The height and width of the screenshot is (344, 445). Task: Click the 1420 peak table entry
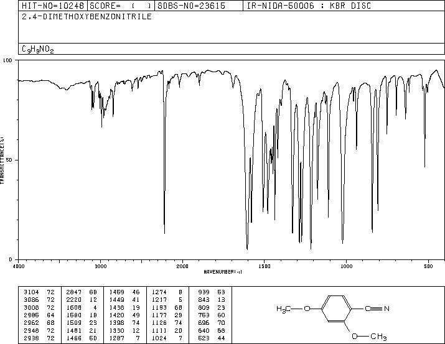[124, 315]
